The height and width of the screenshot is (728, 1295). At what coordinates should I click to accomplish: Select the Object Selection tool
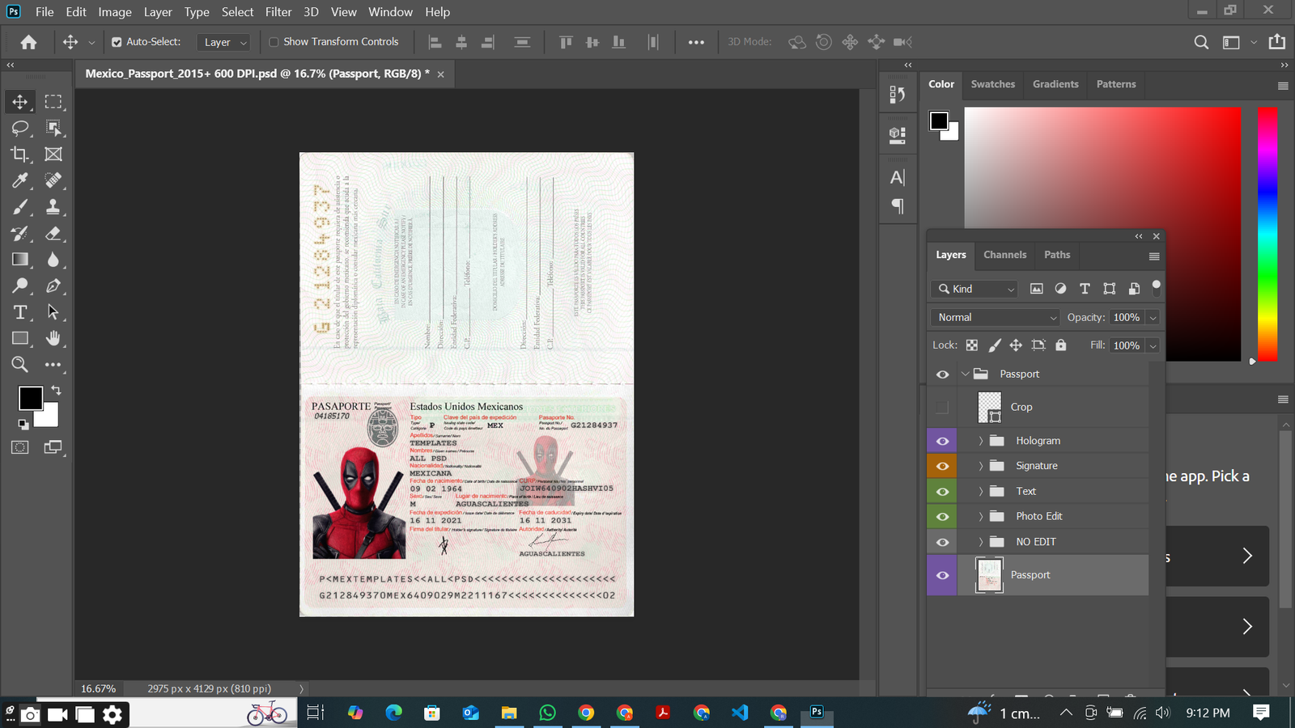click(53, 128)
